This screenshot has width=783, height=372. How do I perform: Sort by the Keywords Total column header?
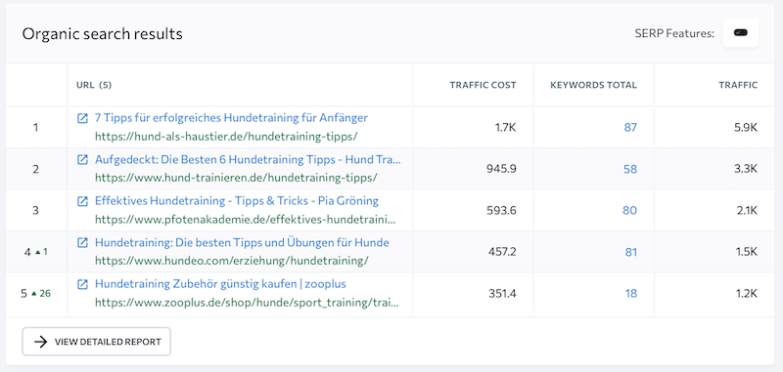pyautogui.click(x=593, y=85)
